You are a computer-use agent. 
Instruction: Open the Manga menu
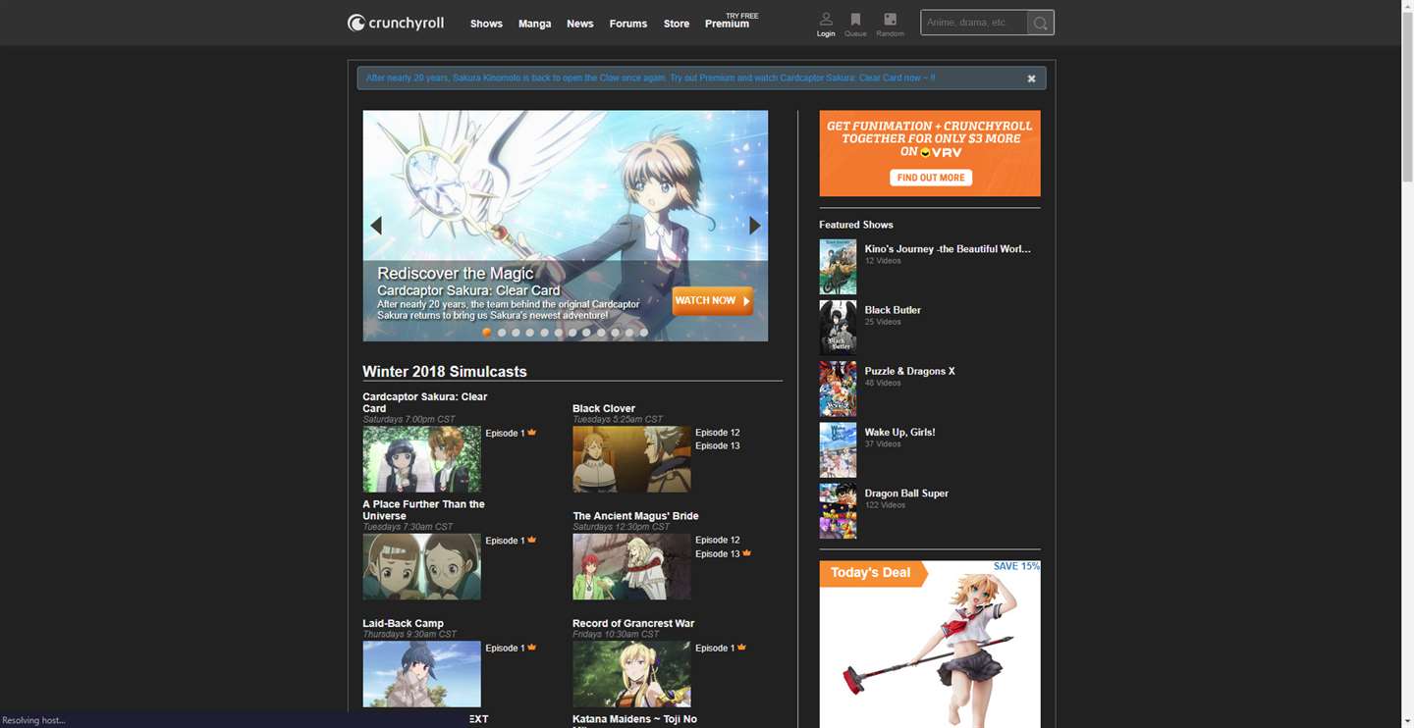click(x=534, y=24)
